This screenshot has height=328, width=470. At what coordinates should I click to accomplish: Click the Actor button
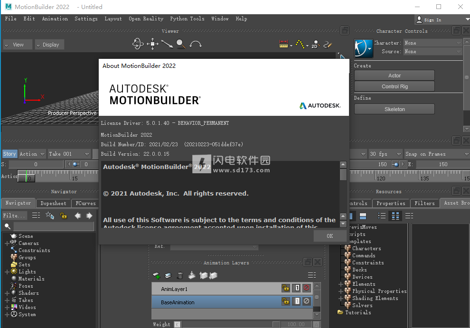395,75
